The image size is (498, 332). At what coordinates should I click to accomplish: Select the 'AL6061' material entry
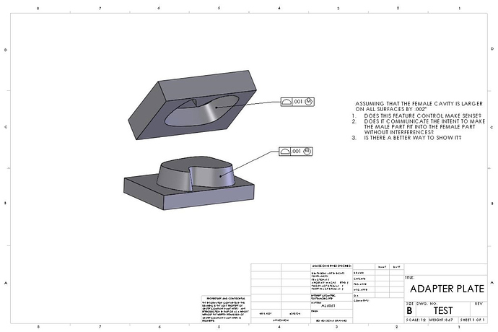coord(328,305)
